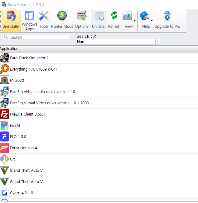Select the text Euro Truck Simulator 2
Screen dimensions: 198x203
pyautogui.click(x=29, y=58)
